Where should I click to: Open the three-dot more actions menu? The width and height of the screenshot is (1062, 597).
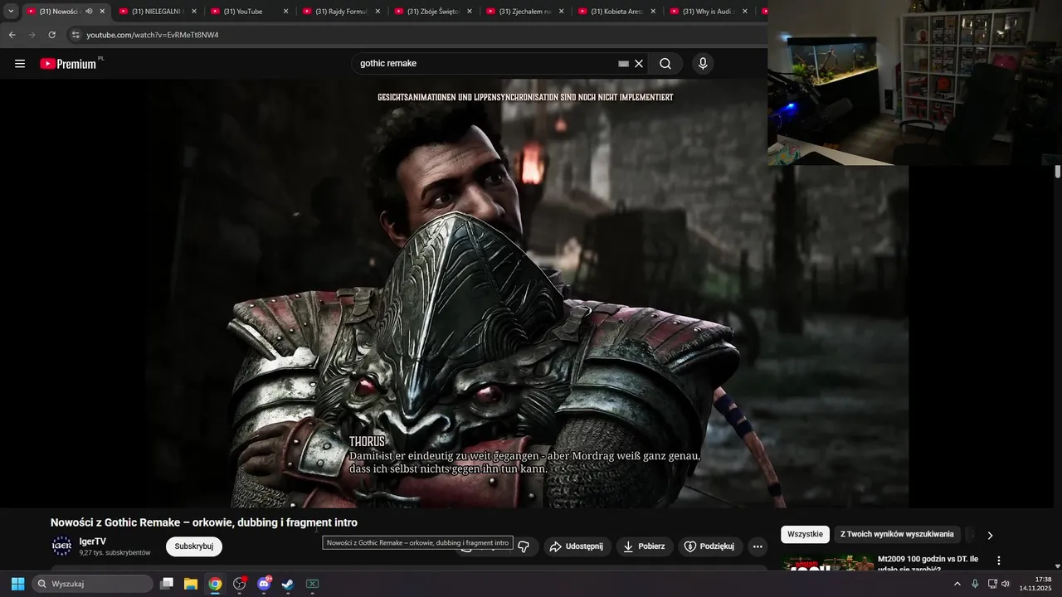758,546
